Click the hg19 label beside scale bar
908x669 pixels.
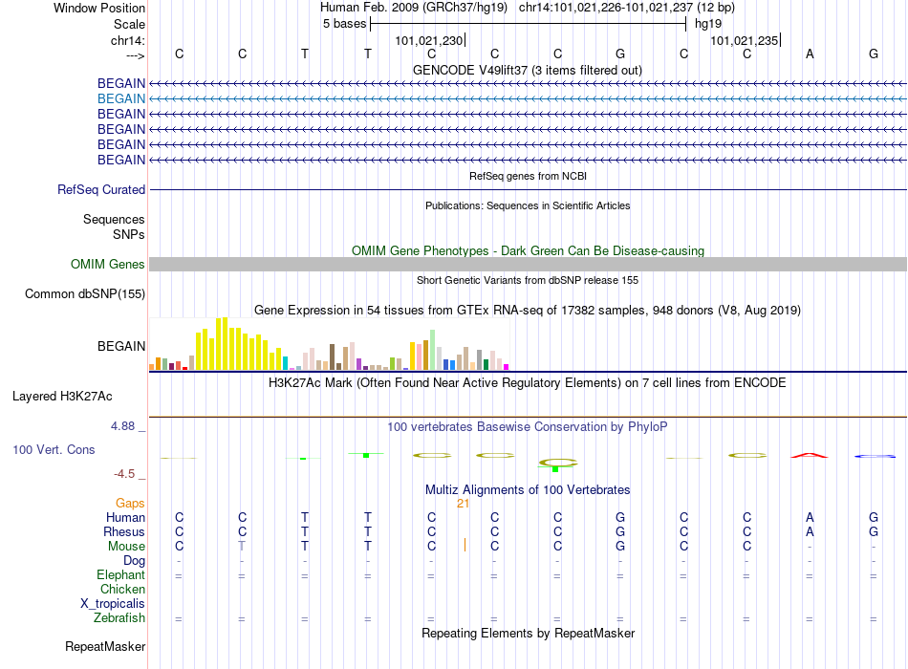(x=708, y=24)
